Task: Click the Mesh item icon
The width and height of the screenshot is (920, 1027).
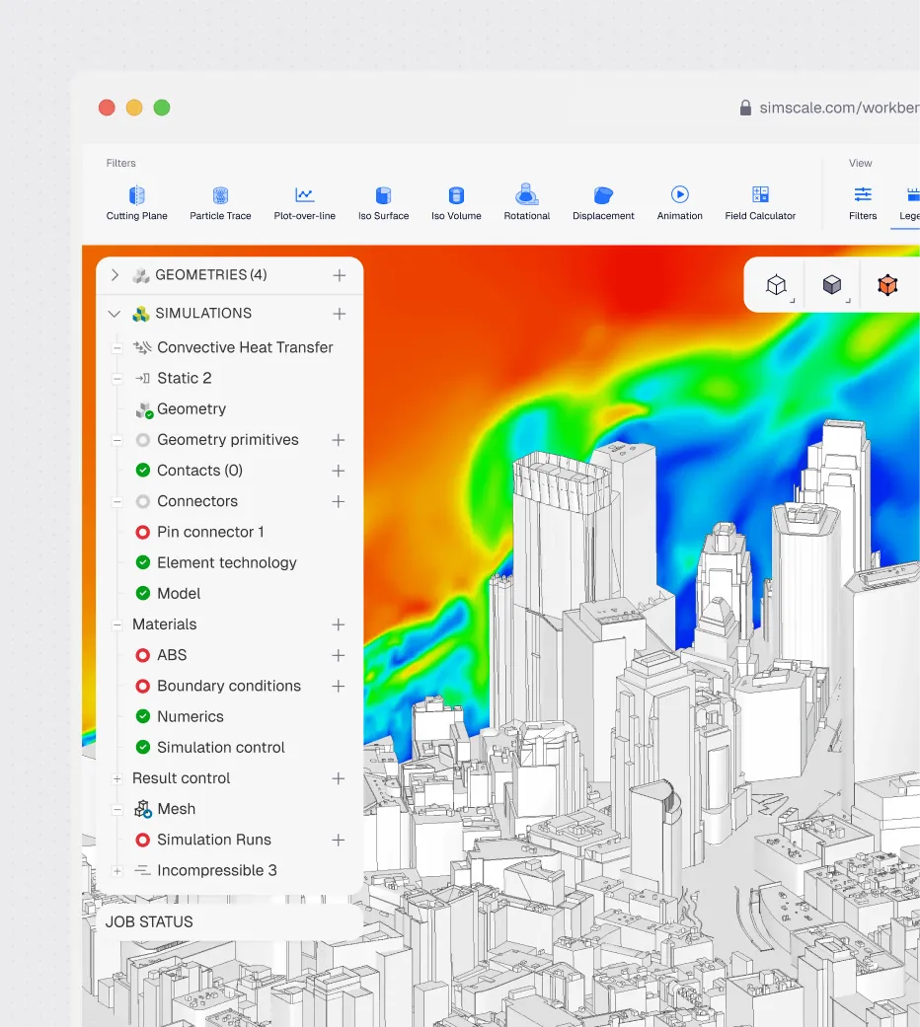Action: point(143,809)
